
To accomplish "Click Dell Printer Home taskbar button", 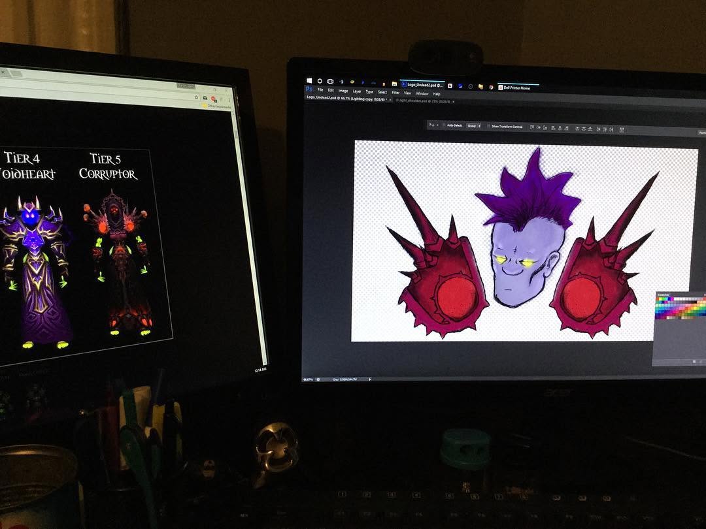I will pyautogui.click(x=516, y=88).
